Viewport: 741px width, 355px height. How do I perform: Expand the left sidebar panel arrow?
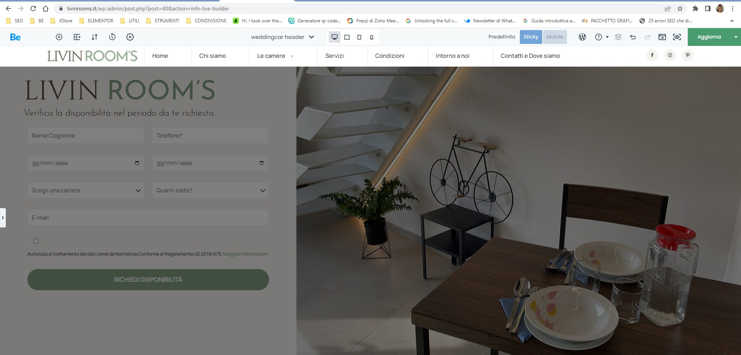point(3,218)
